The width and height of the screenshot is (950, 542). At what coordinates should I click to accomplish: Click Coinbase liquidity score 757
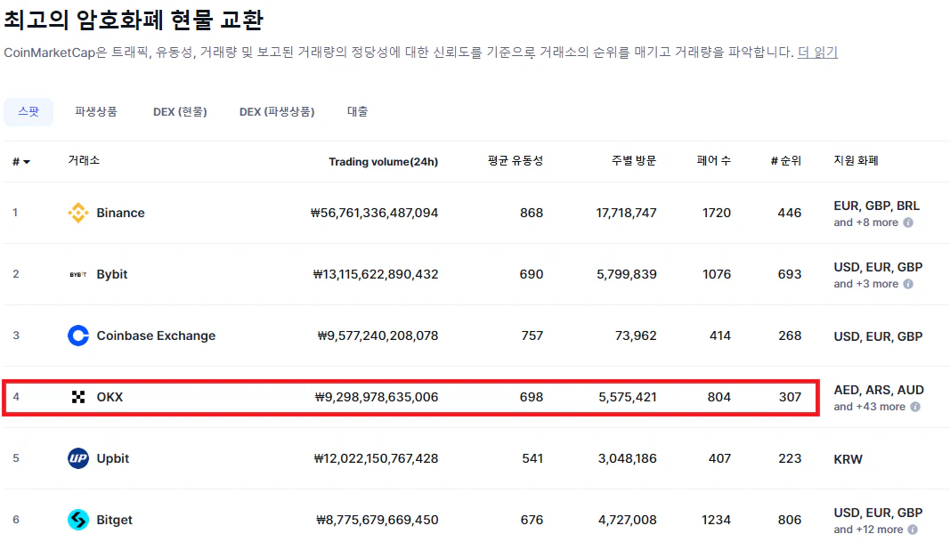click(532, 336)
